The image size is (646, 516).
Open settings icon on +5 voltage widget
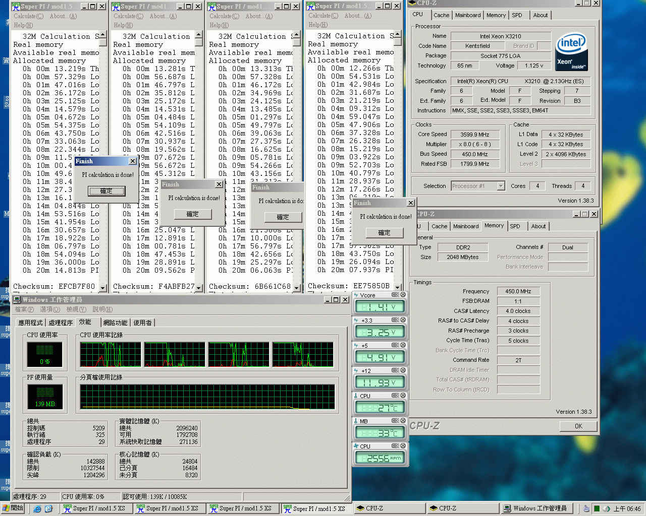[395, 345]
